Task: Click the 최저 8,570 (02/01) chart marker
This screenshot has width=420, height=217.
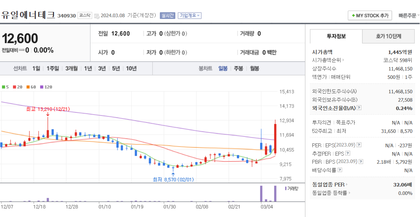Action: pos(173,179)
